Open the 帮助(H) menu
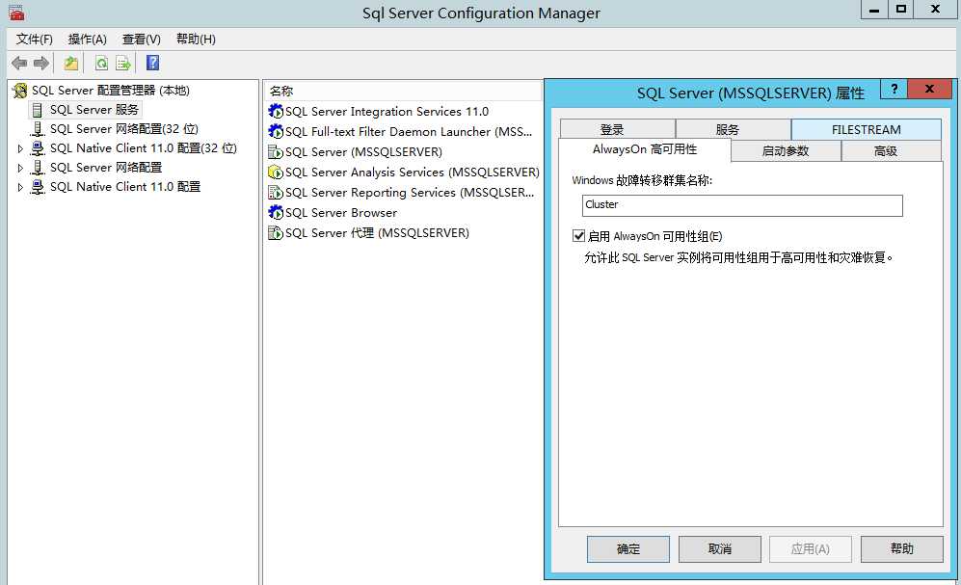The image size is (961, 585). (196, 40)
